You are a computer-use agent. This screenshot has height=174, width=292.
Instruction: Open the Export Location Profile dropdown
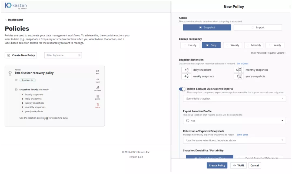pyautogui.click(x=234, y=121)
